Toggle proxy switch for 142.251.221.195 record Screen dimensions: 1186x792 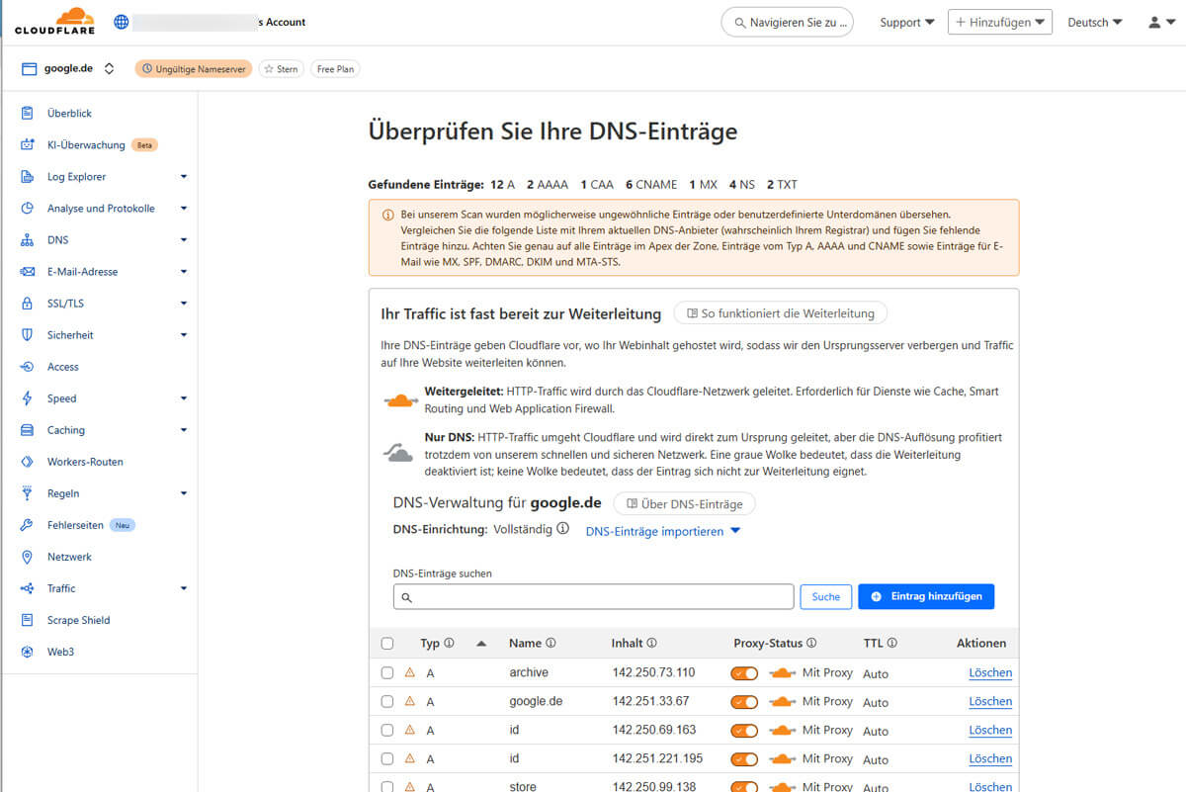(744, 759)
